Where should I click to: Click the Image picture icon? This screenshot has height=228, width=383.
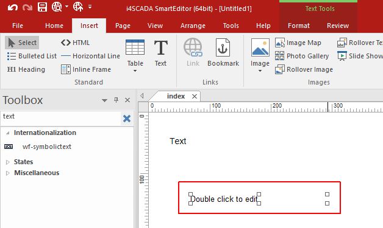point(260,47)
